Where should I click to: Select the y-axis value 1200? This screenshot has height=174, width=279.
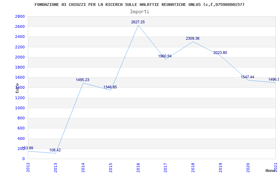click(x=20, y=98)
